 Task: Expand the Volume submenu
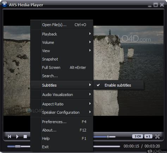(x=62, y=42)
